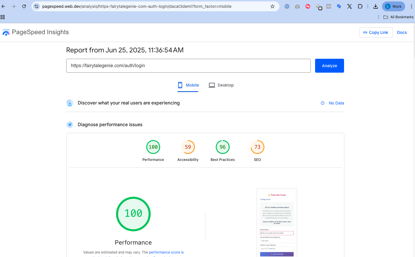
Task: Switch to the Desktop tab
Action: coord(221,85)
